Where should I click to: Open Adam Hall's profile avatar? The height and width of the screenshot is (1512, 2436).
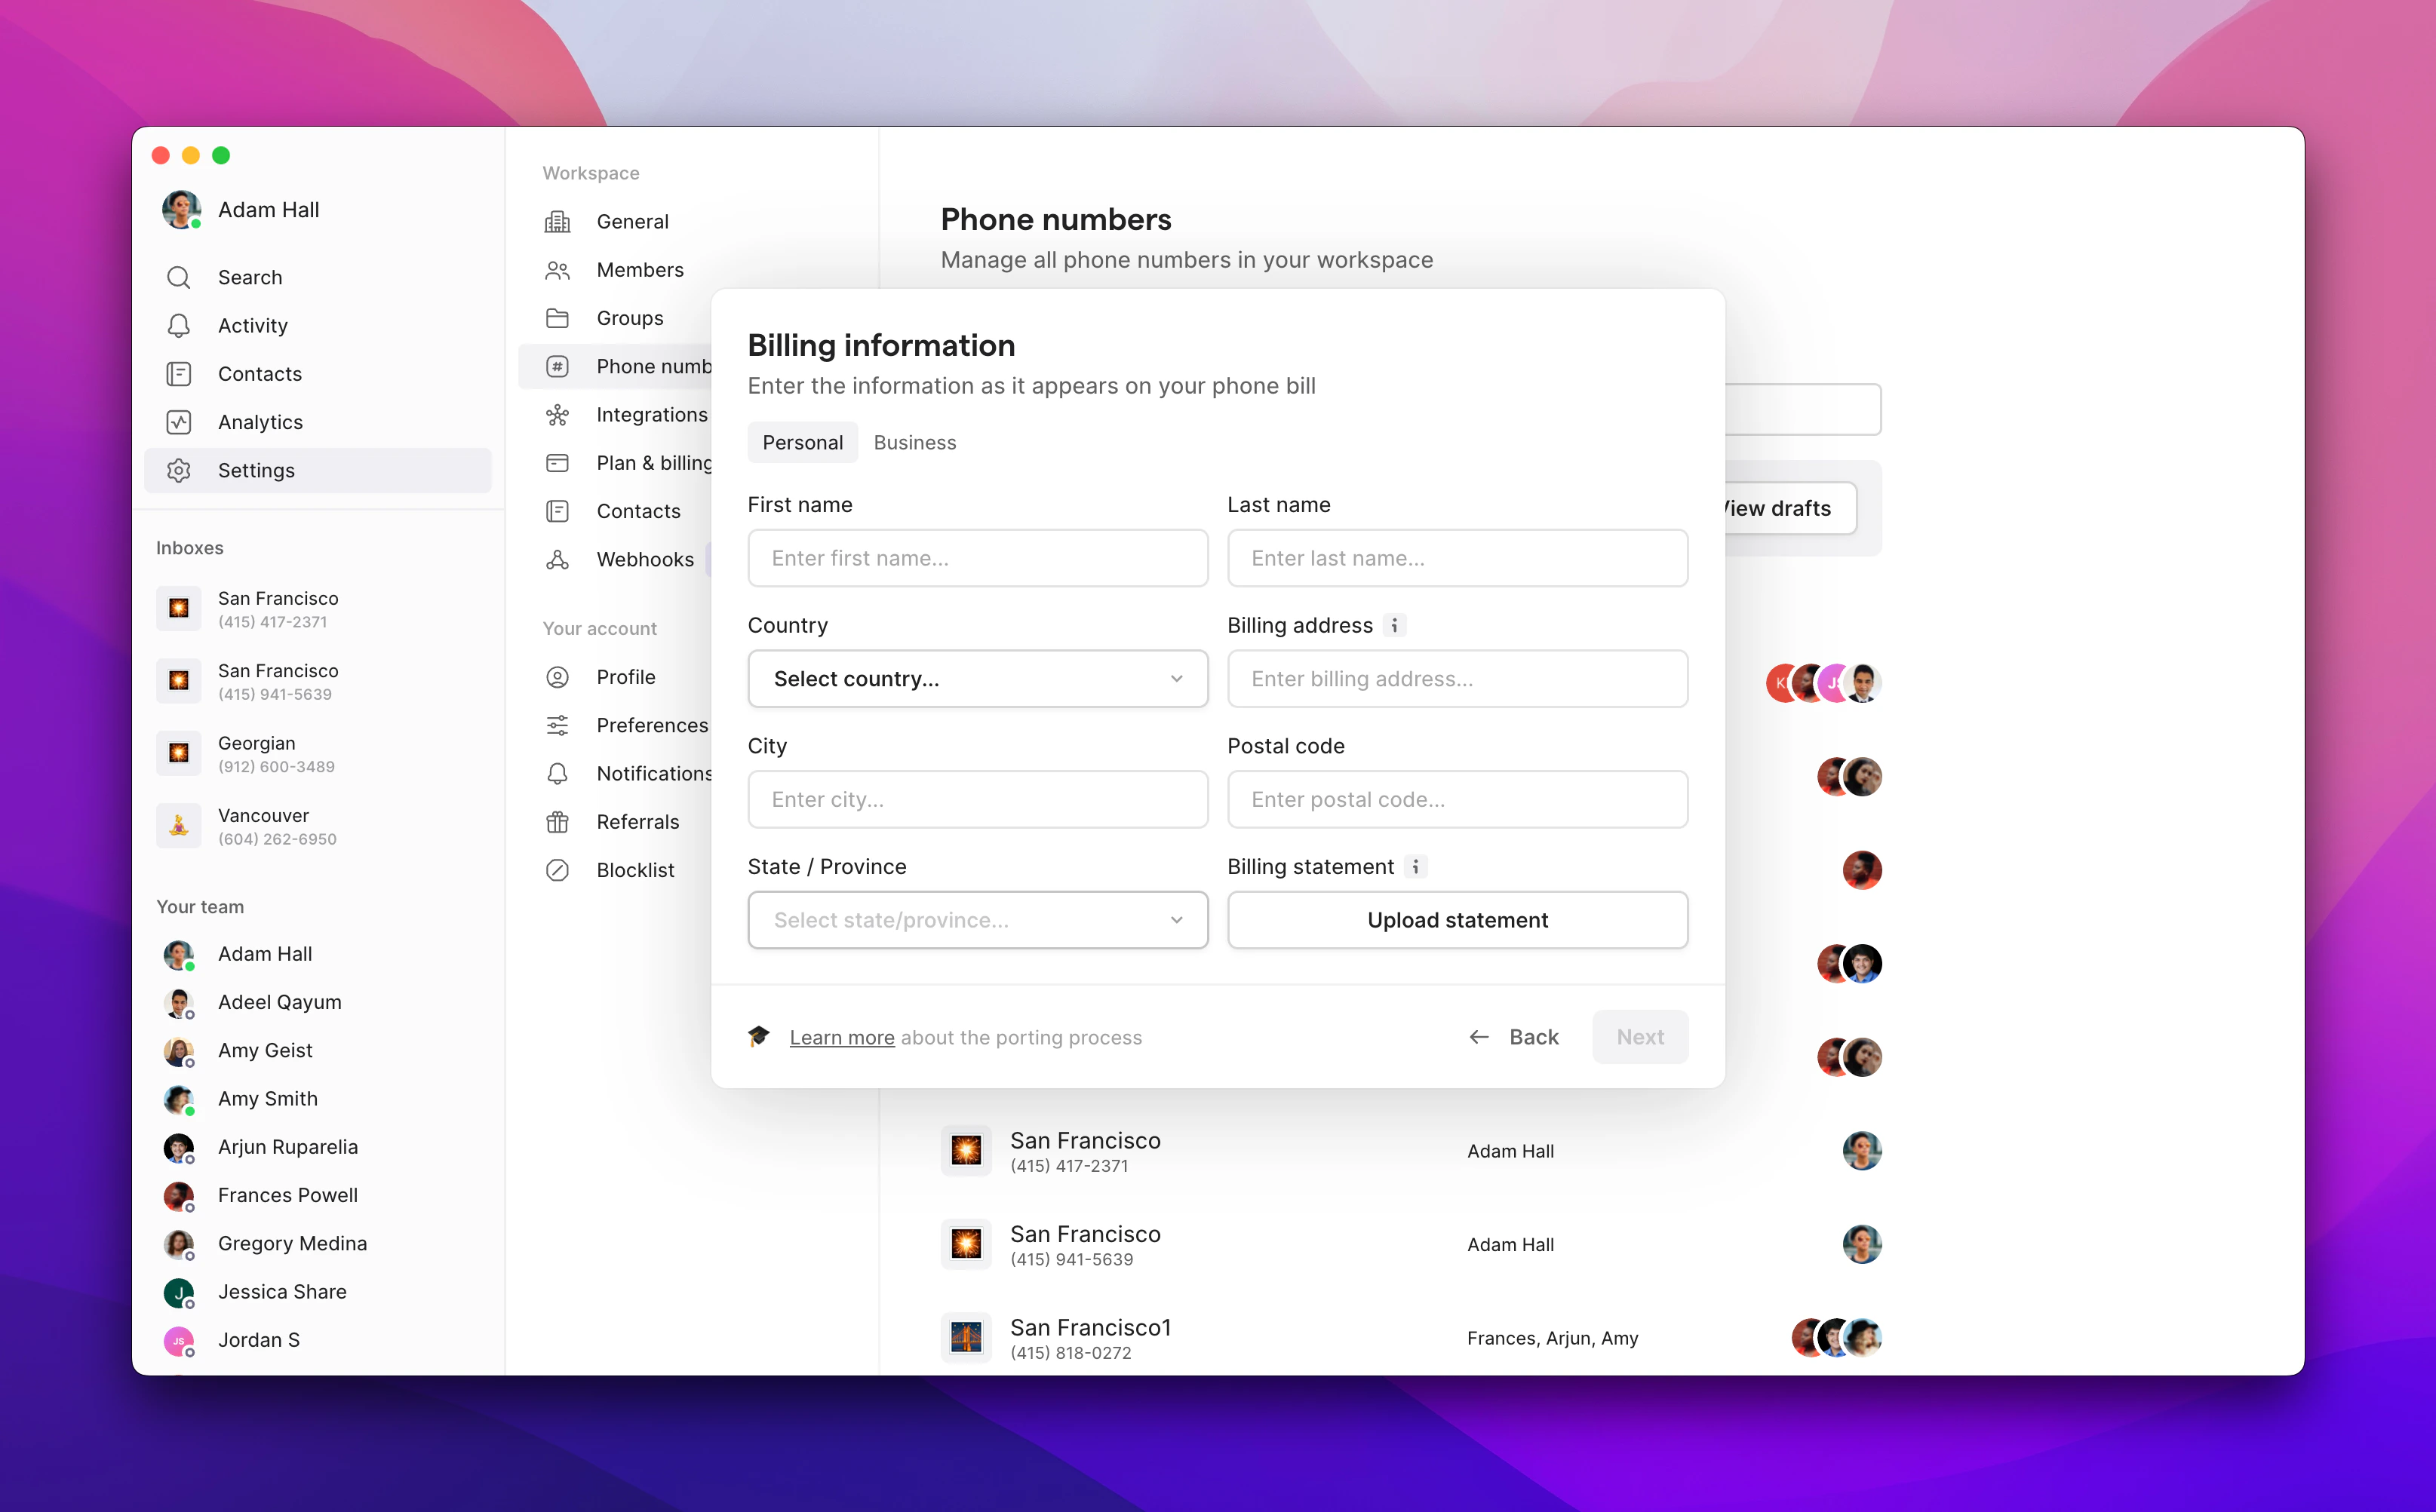(181, 210)
